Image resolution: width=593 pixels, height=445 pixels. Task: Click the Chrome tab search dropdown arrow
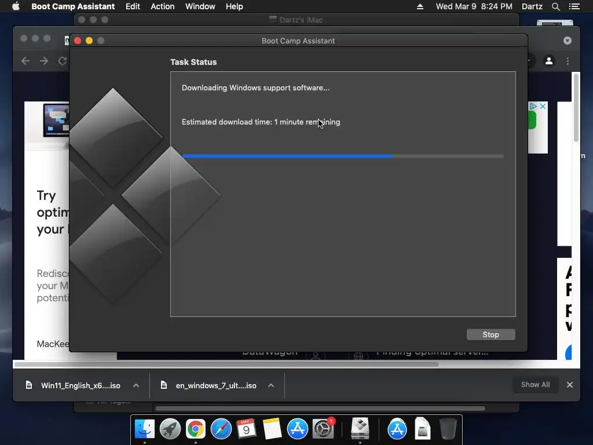point(568,41)
